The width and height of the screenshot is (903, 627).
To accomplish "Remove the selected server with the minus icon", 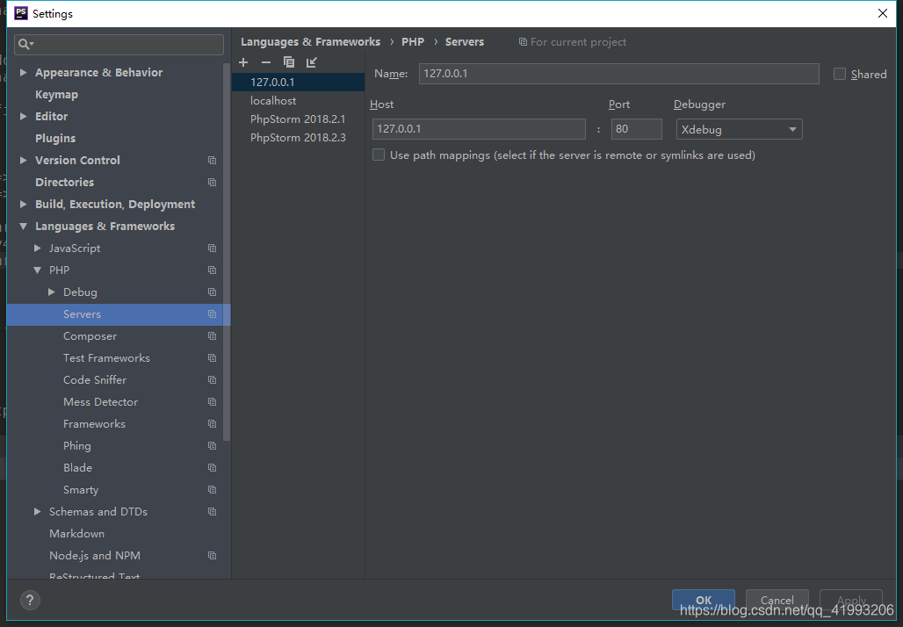I will 265,62.
